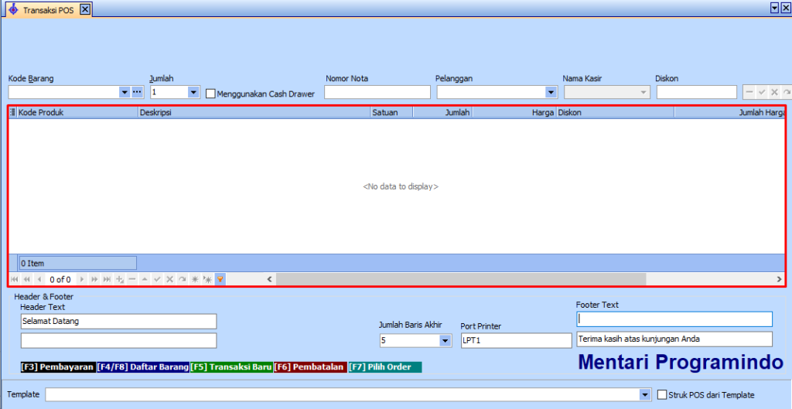Click the filter icon in grid navigator
Viewport: 792px width, 409px height.
pos(220,279)
